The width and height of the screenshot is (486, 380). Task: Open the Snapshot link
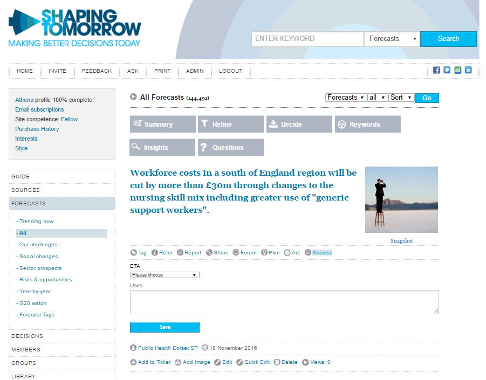coord(401,241)
